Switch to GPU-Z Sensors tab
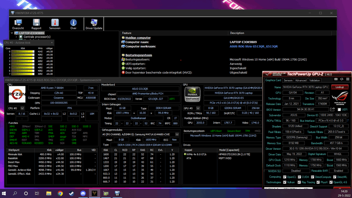352x198 pixels. coord(288,80)
